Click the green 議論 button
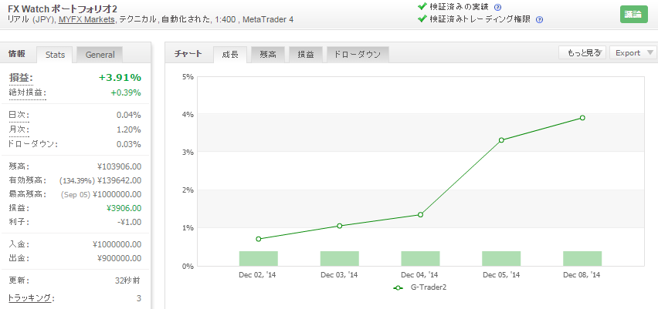The width and height of the screenshot is (658, 309). [x=633, y=14]
